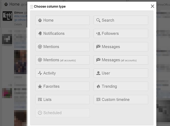Choose Mentions (all accounts) column type
The height and width of the screenshot is (126, 170).
pos(62,60)
